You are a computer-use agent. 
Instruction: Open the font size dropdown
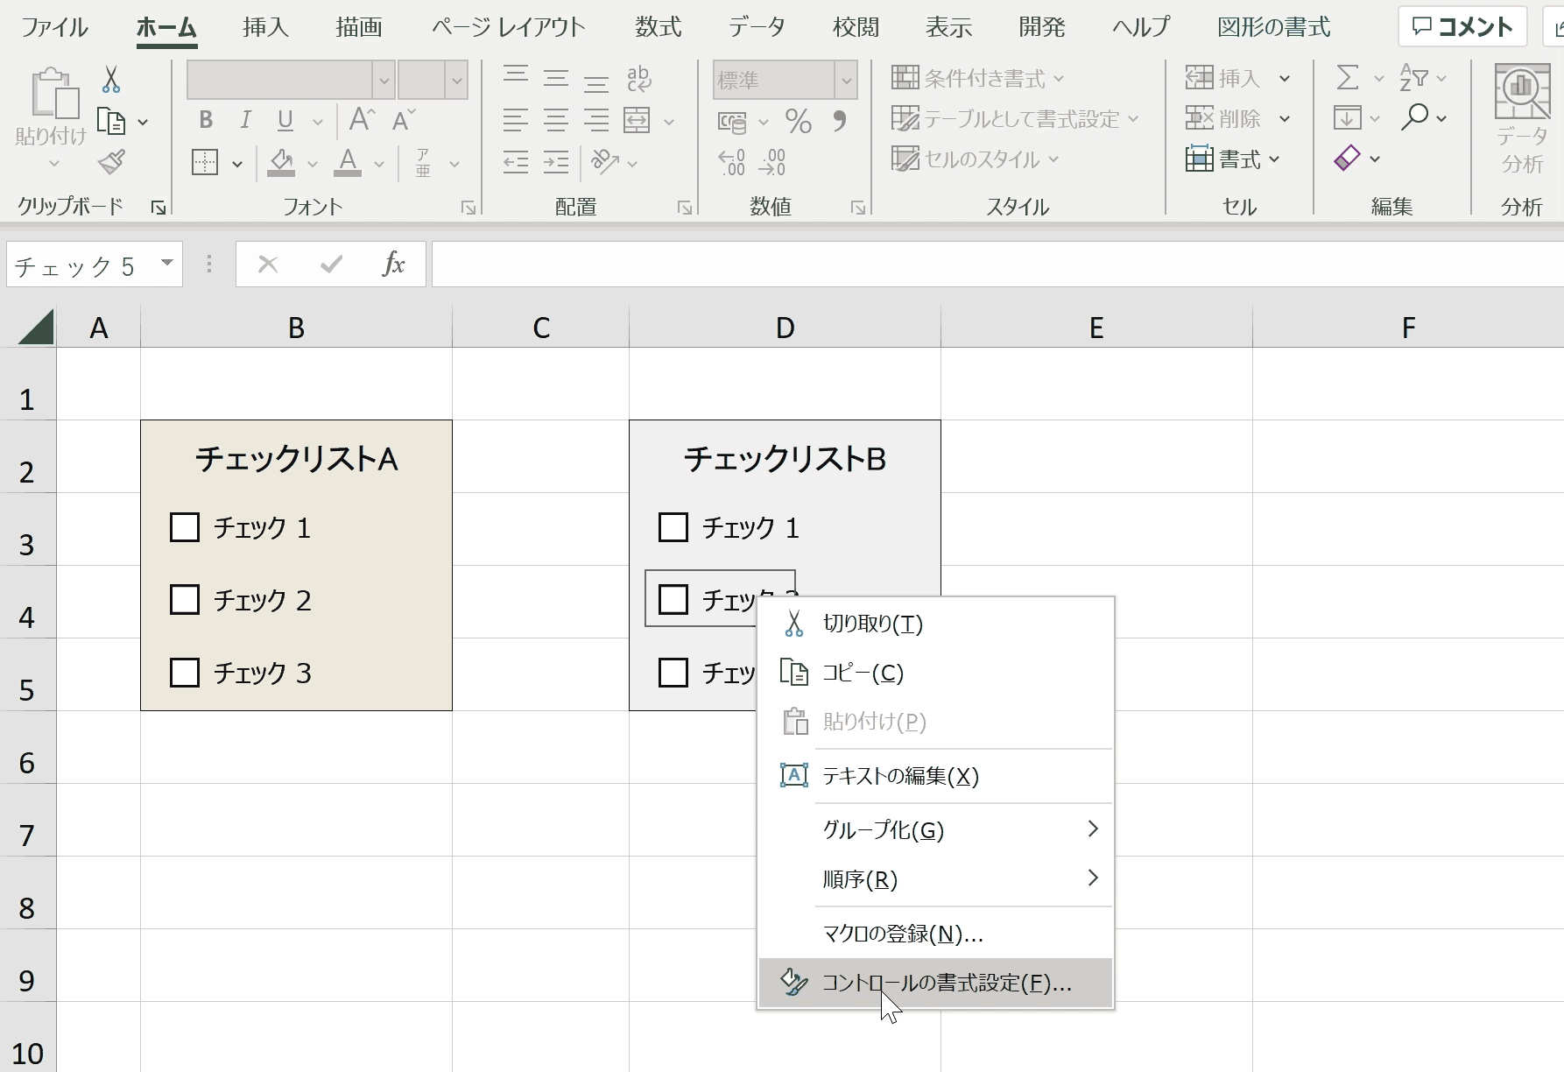tap(456, 81)
